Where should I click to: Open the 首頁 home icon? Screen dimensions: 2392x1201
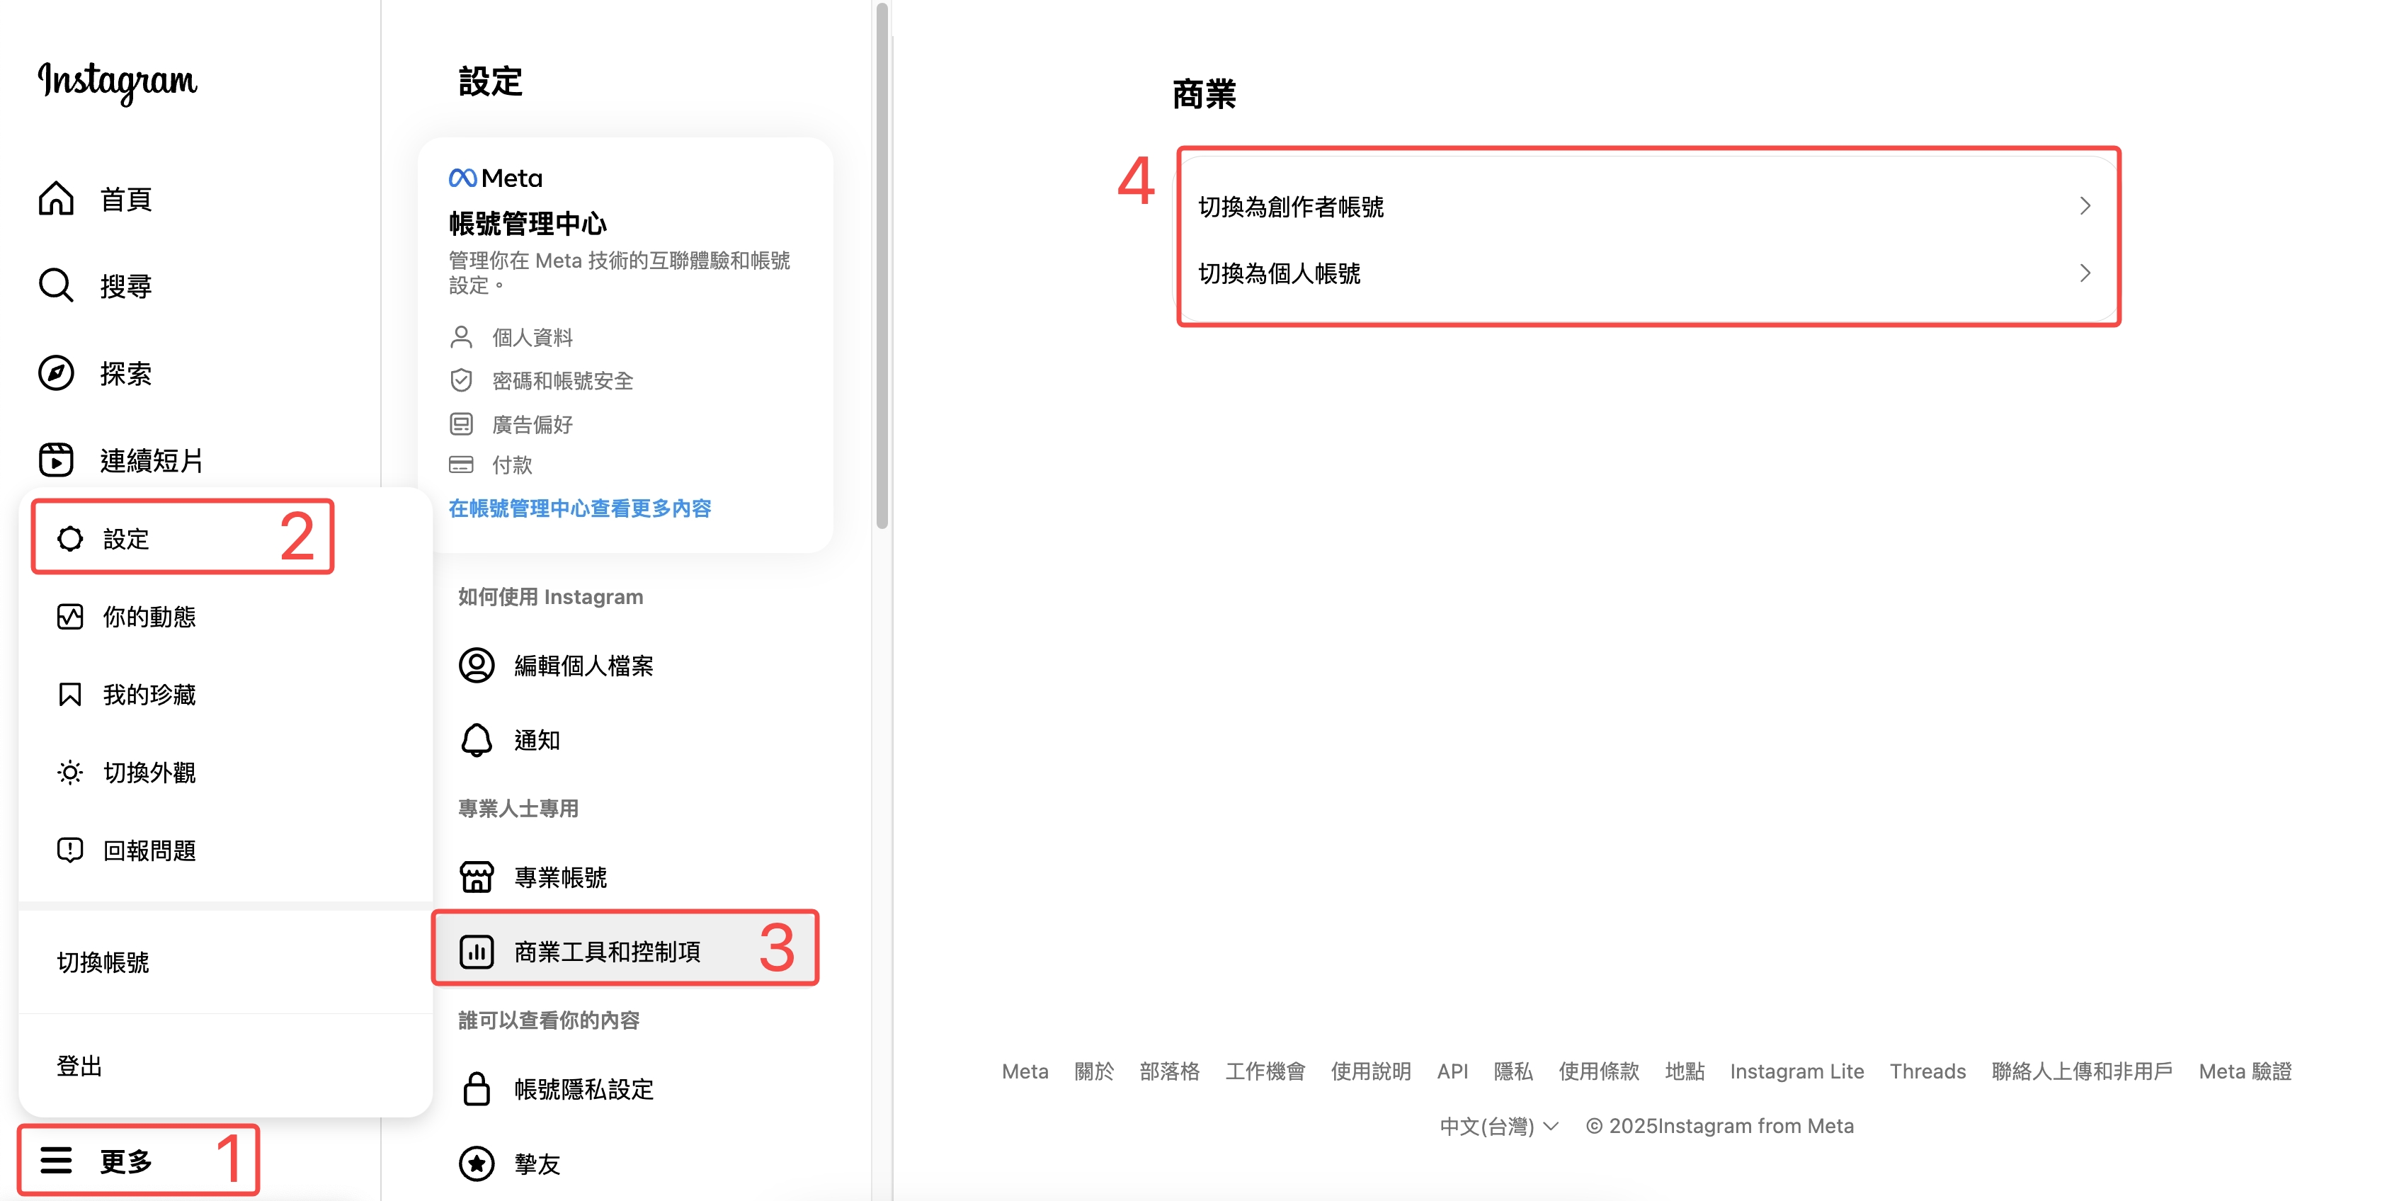(56, 199)
